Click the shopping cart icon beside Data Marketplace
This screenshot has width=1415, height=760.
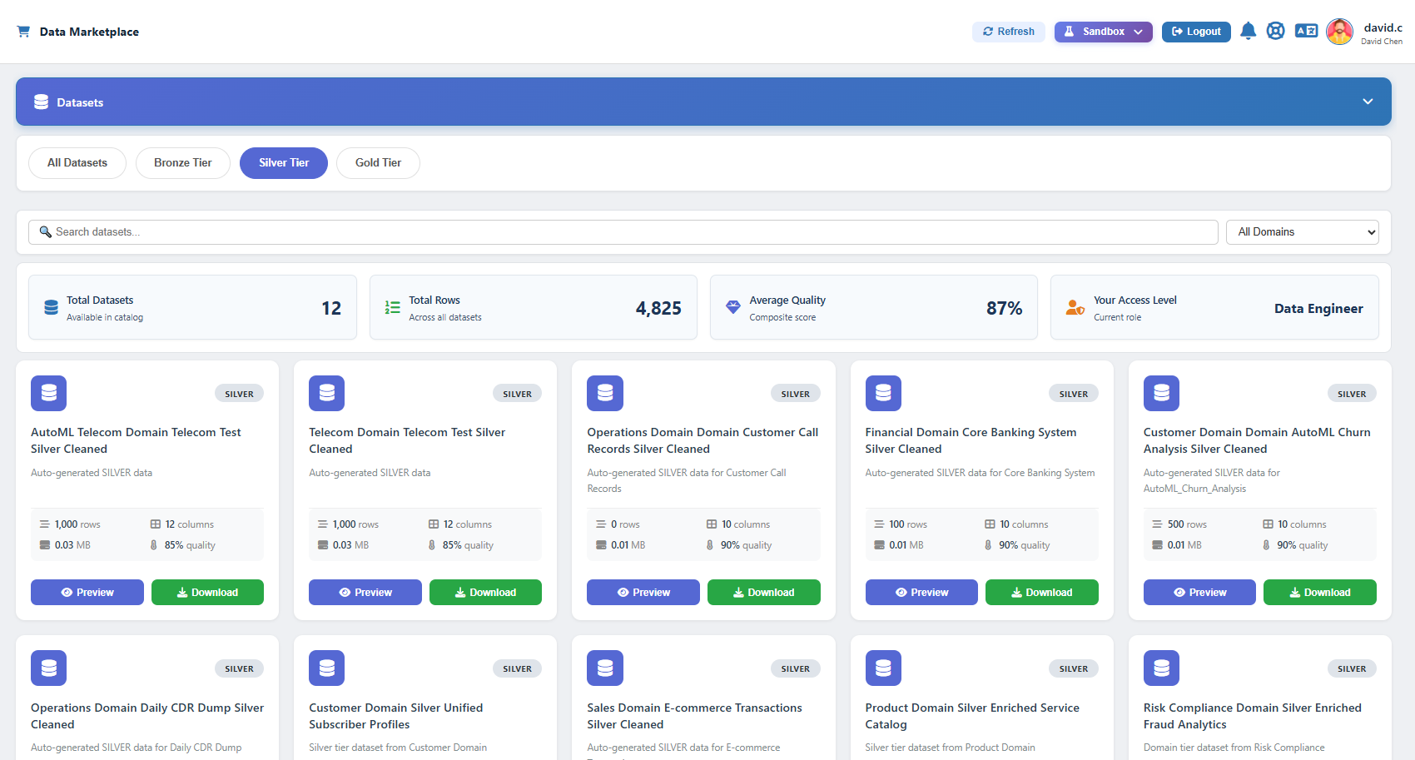23,31
